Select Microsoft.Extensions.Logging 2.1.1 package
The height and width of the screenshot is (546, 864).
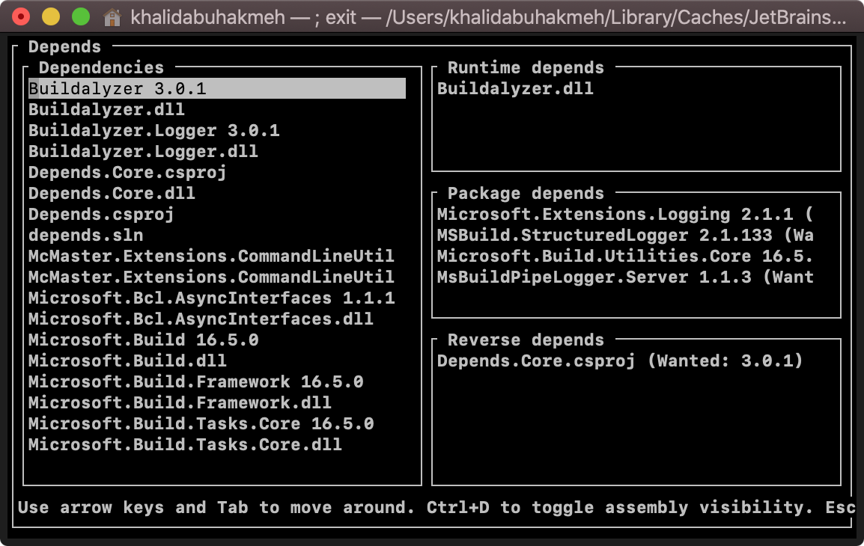coord(625,214)
